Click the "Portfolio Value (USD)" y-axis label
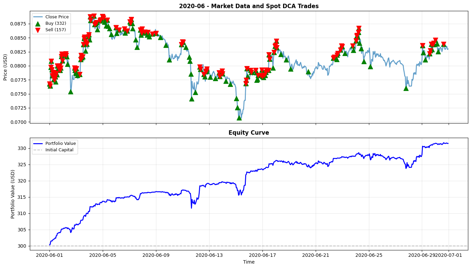The image size is (471, 268). (x=13, y=194)
